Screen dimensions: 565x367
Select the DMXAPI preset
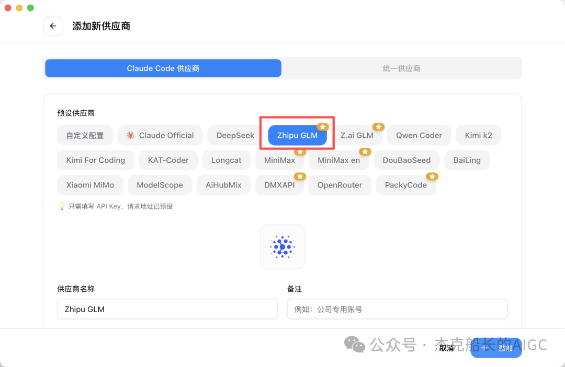point(279,185)
